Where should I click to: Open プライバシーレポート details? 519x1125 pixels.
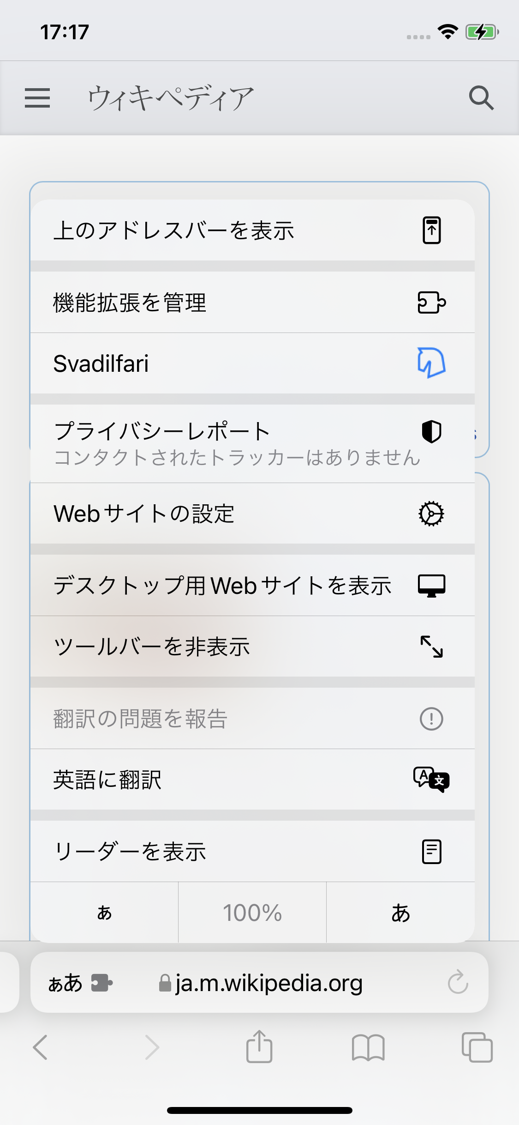coord(252,443)
